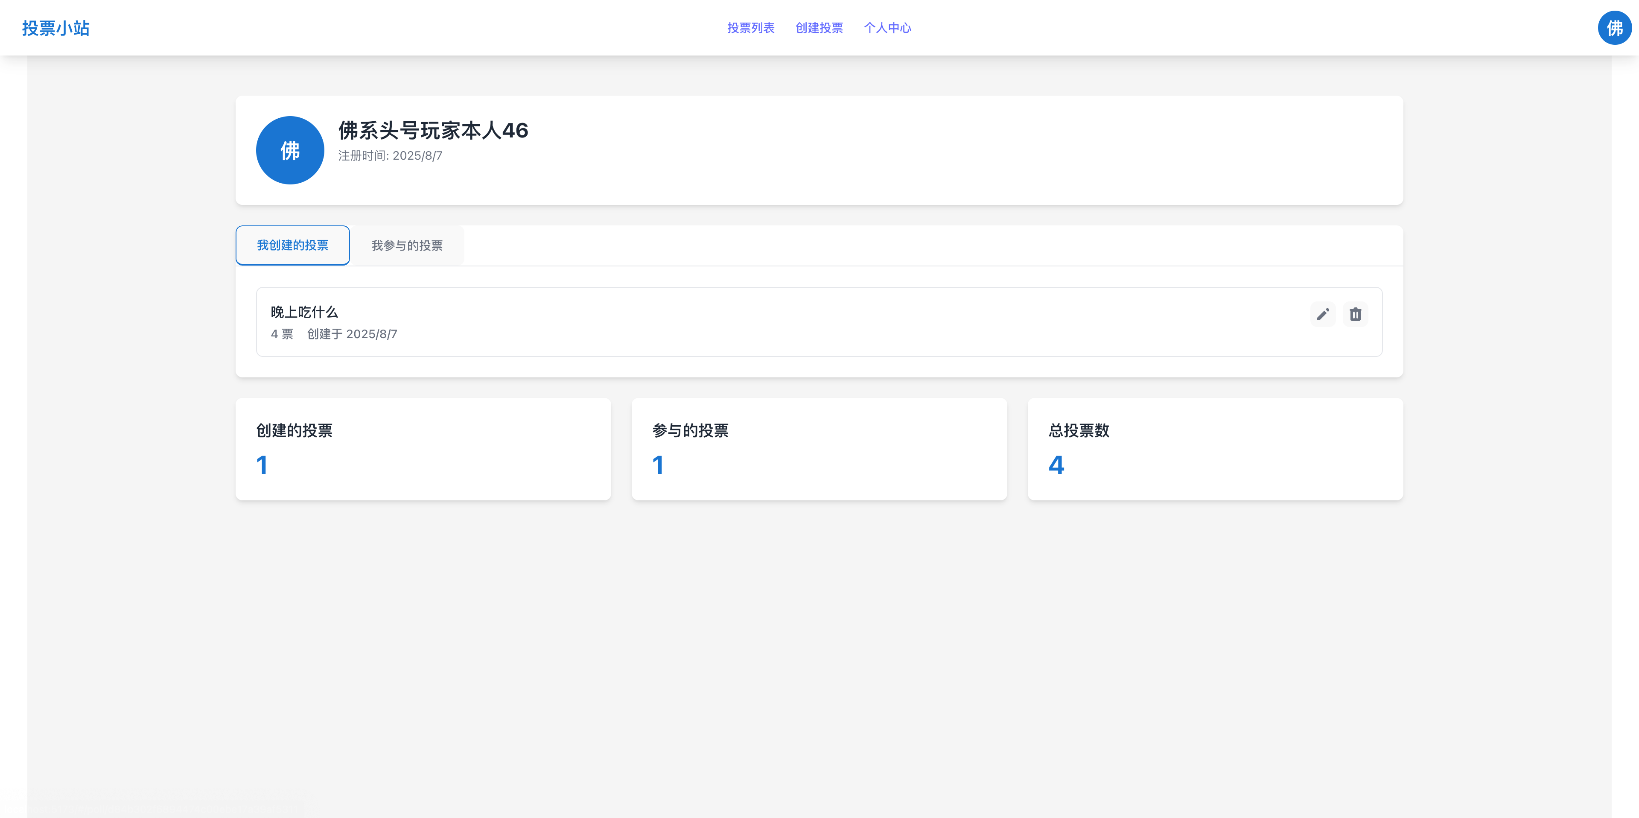Switch to the 我创建的投票 tab
Screen dimensions: 1639x818
pos(293,245)
